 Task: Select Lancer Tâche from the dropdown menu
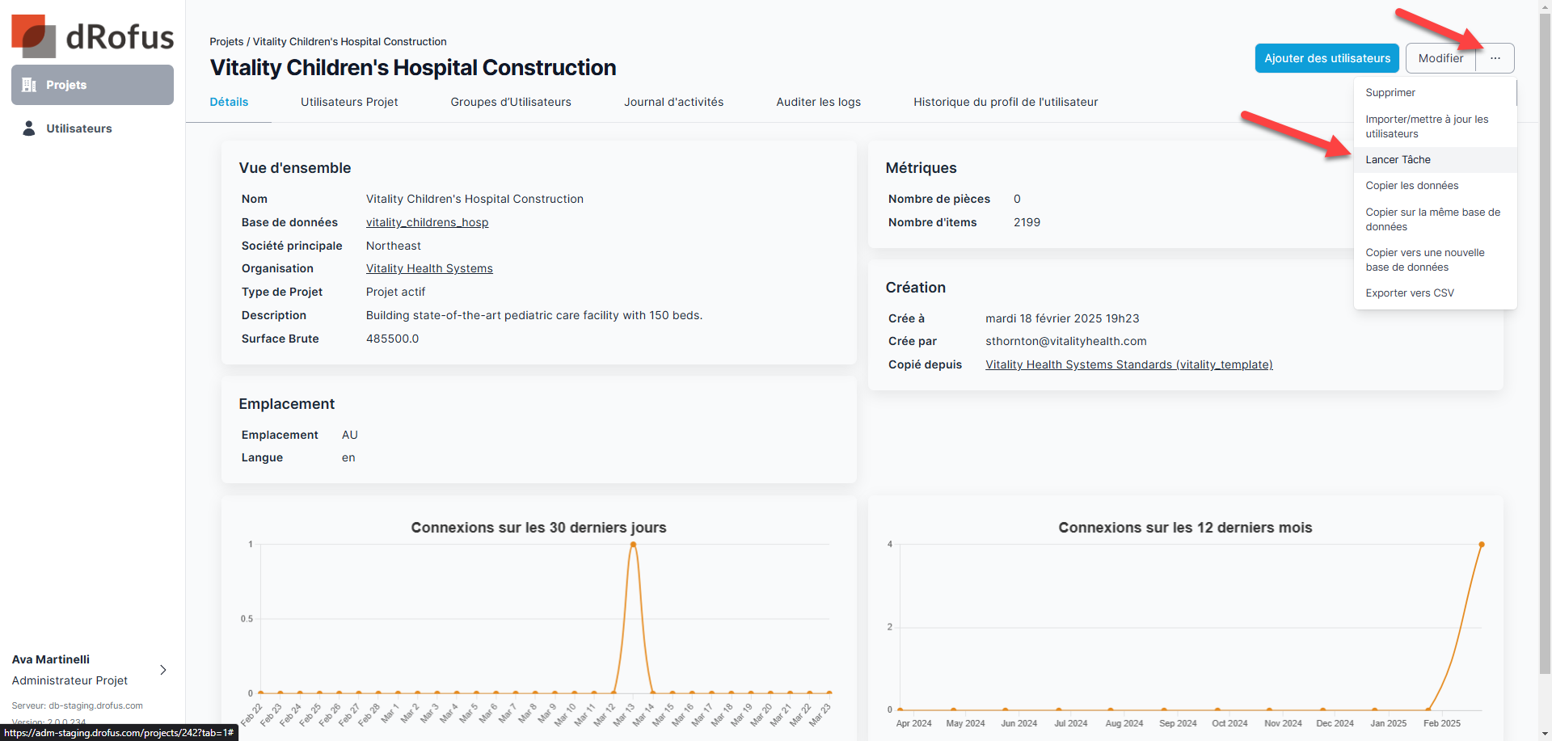tap(1398, 160)
